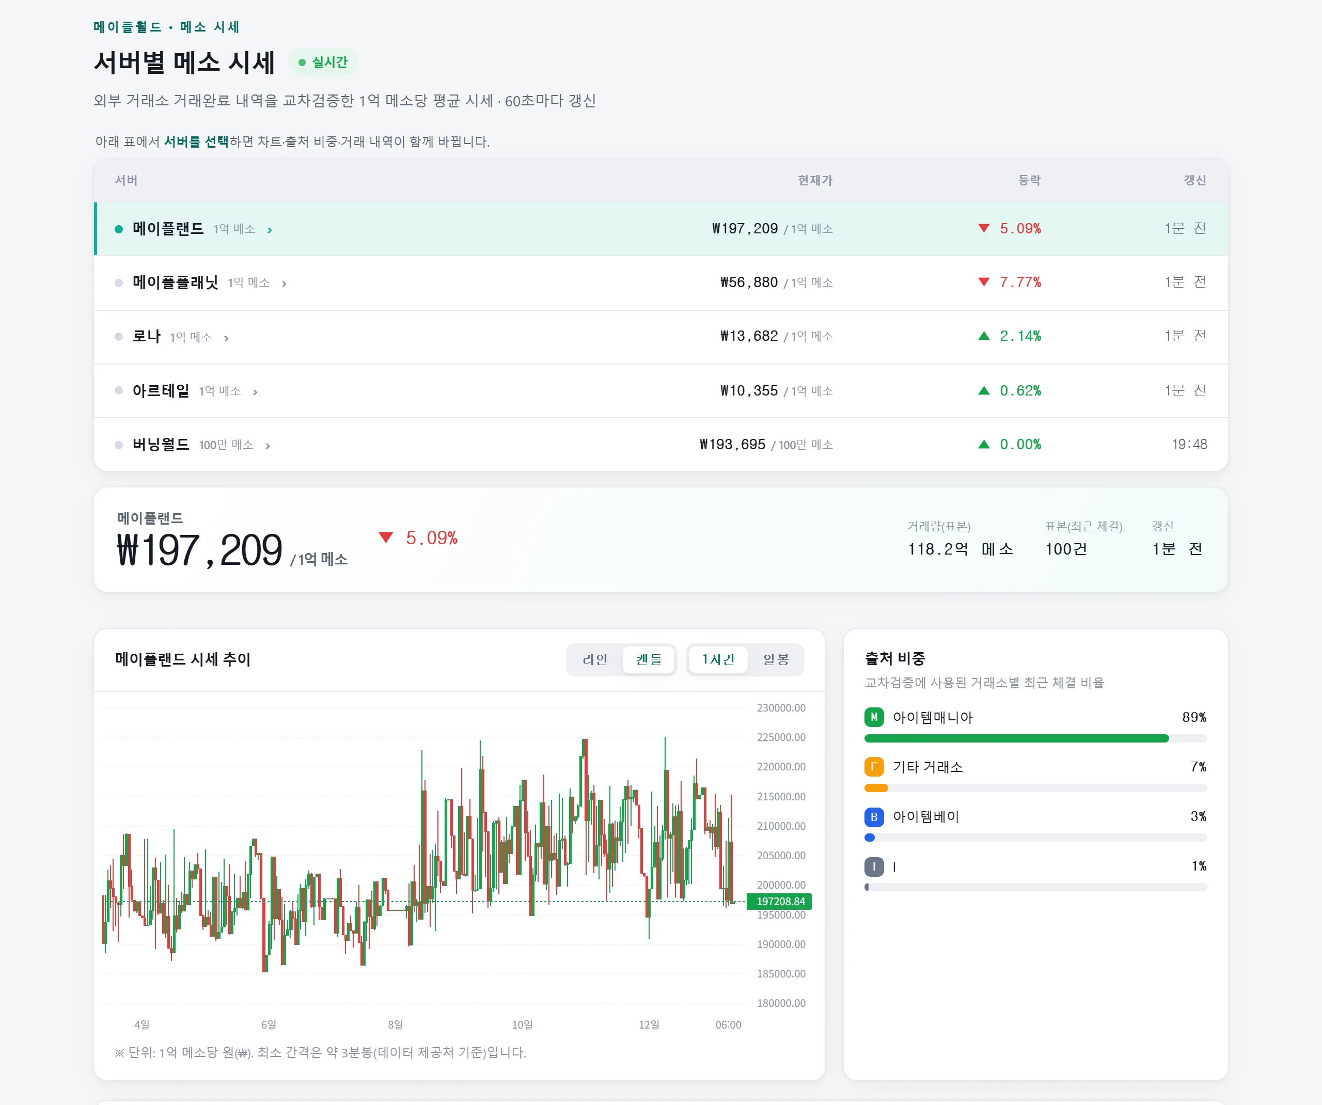Select the 메이플플래닛 server name

(x=175, y=282)
